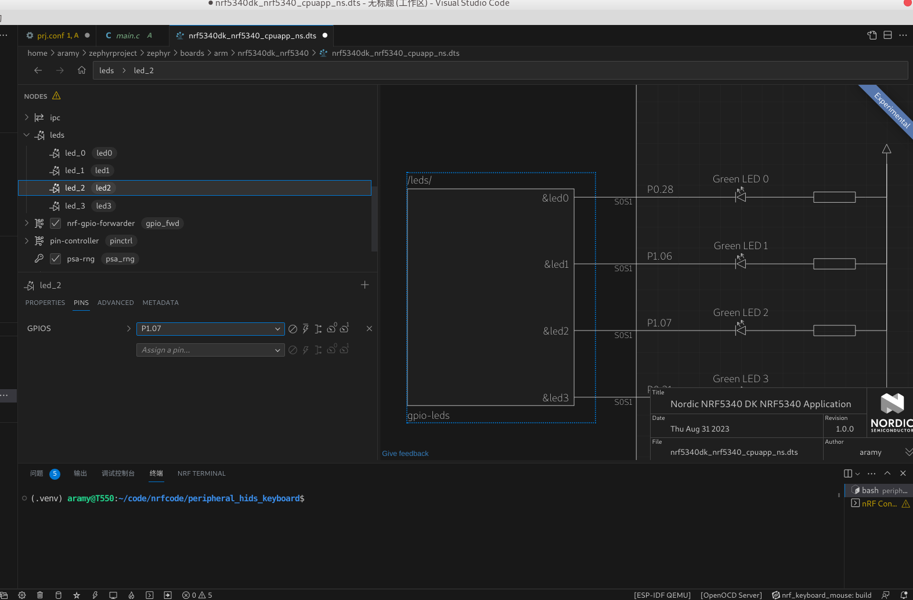
Task: Maximize the terminal panel with the chevron up
Action: tap(887, 473)
